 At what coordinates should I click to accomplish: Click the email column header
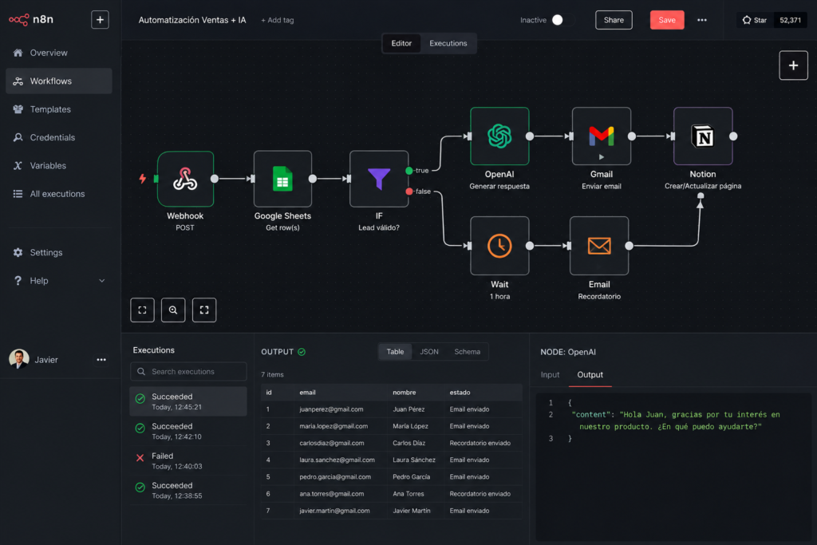pos(307,393)
